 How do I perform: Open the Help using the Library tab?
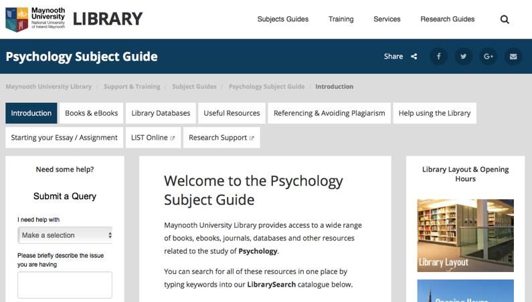(x=434, y=113)
